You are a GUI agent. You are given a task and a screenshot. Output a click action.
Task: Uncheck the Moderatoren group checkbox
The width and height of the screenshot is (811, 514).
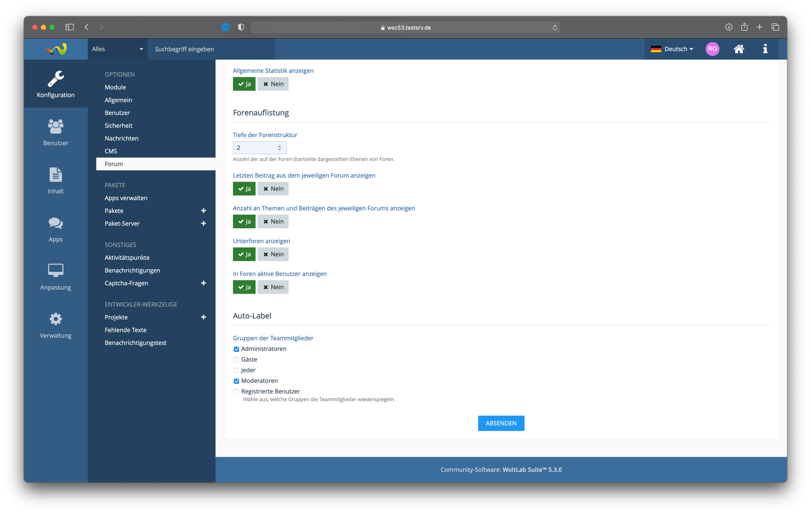tap(237, 381)
